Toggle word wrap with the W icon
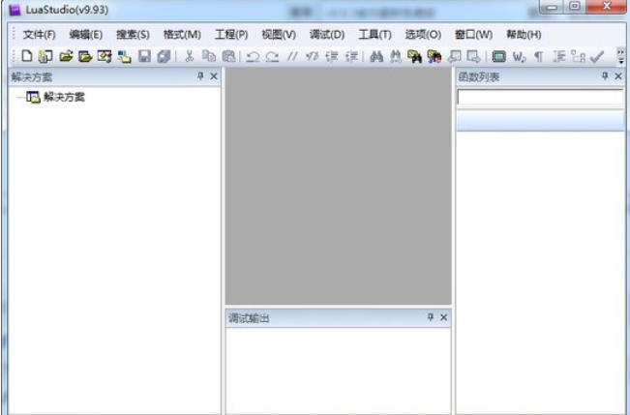This screenshot has height=415, width=630. (519, 57)
